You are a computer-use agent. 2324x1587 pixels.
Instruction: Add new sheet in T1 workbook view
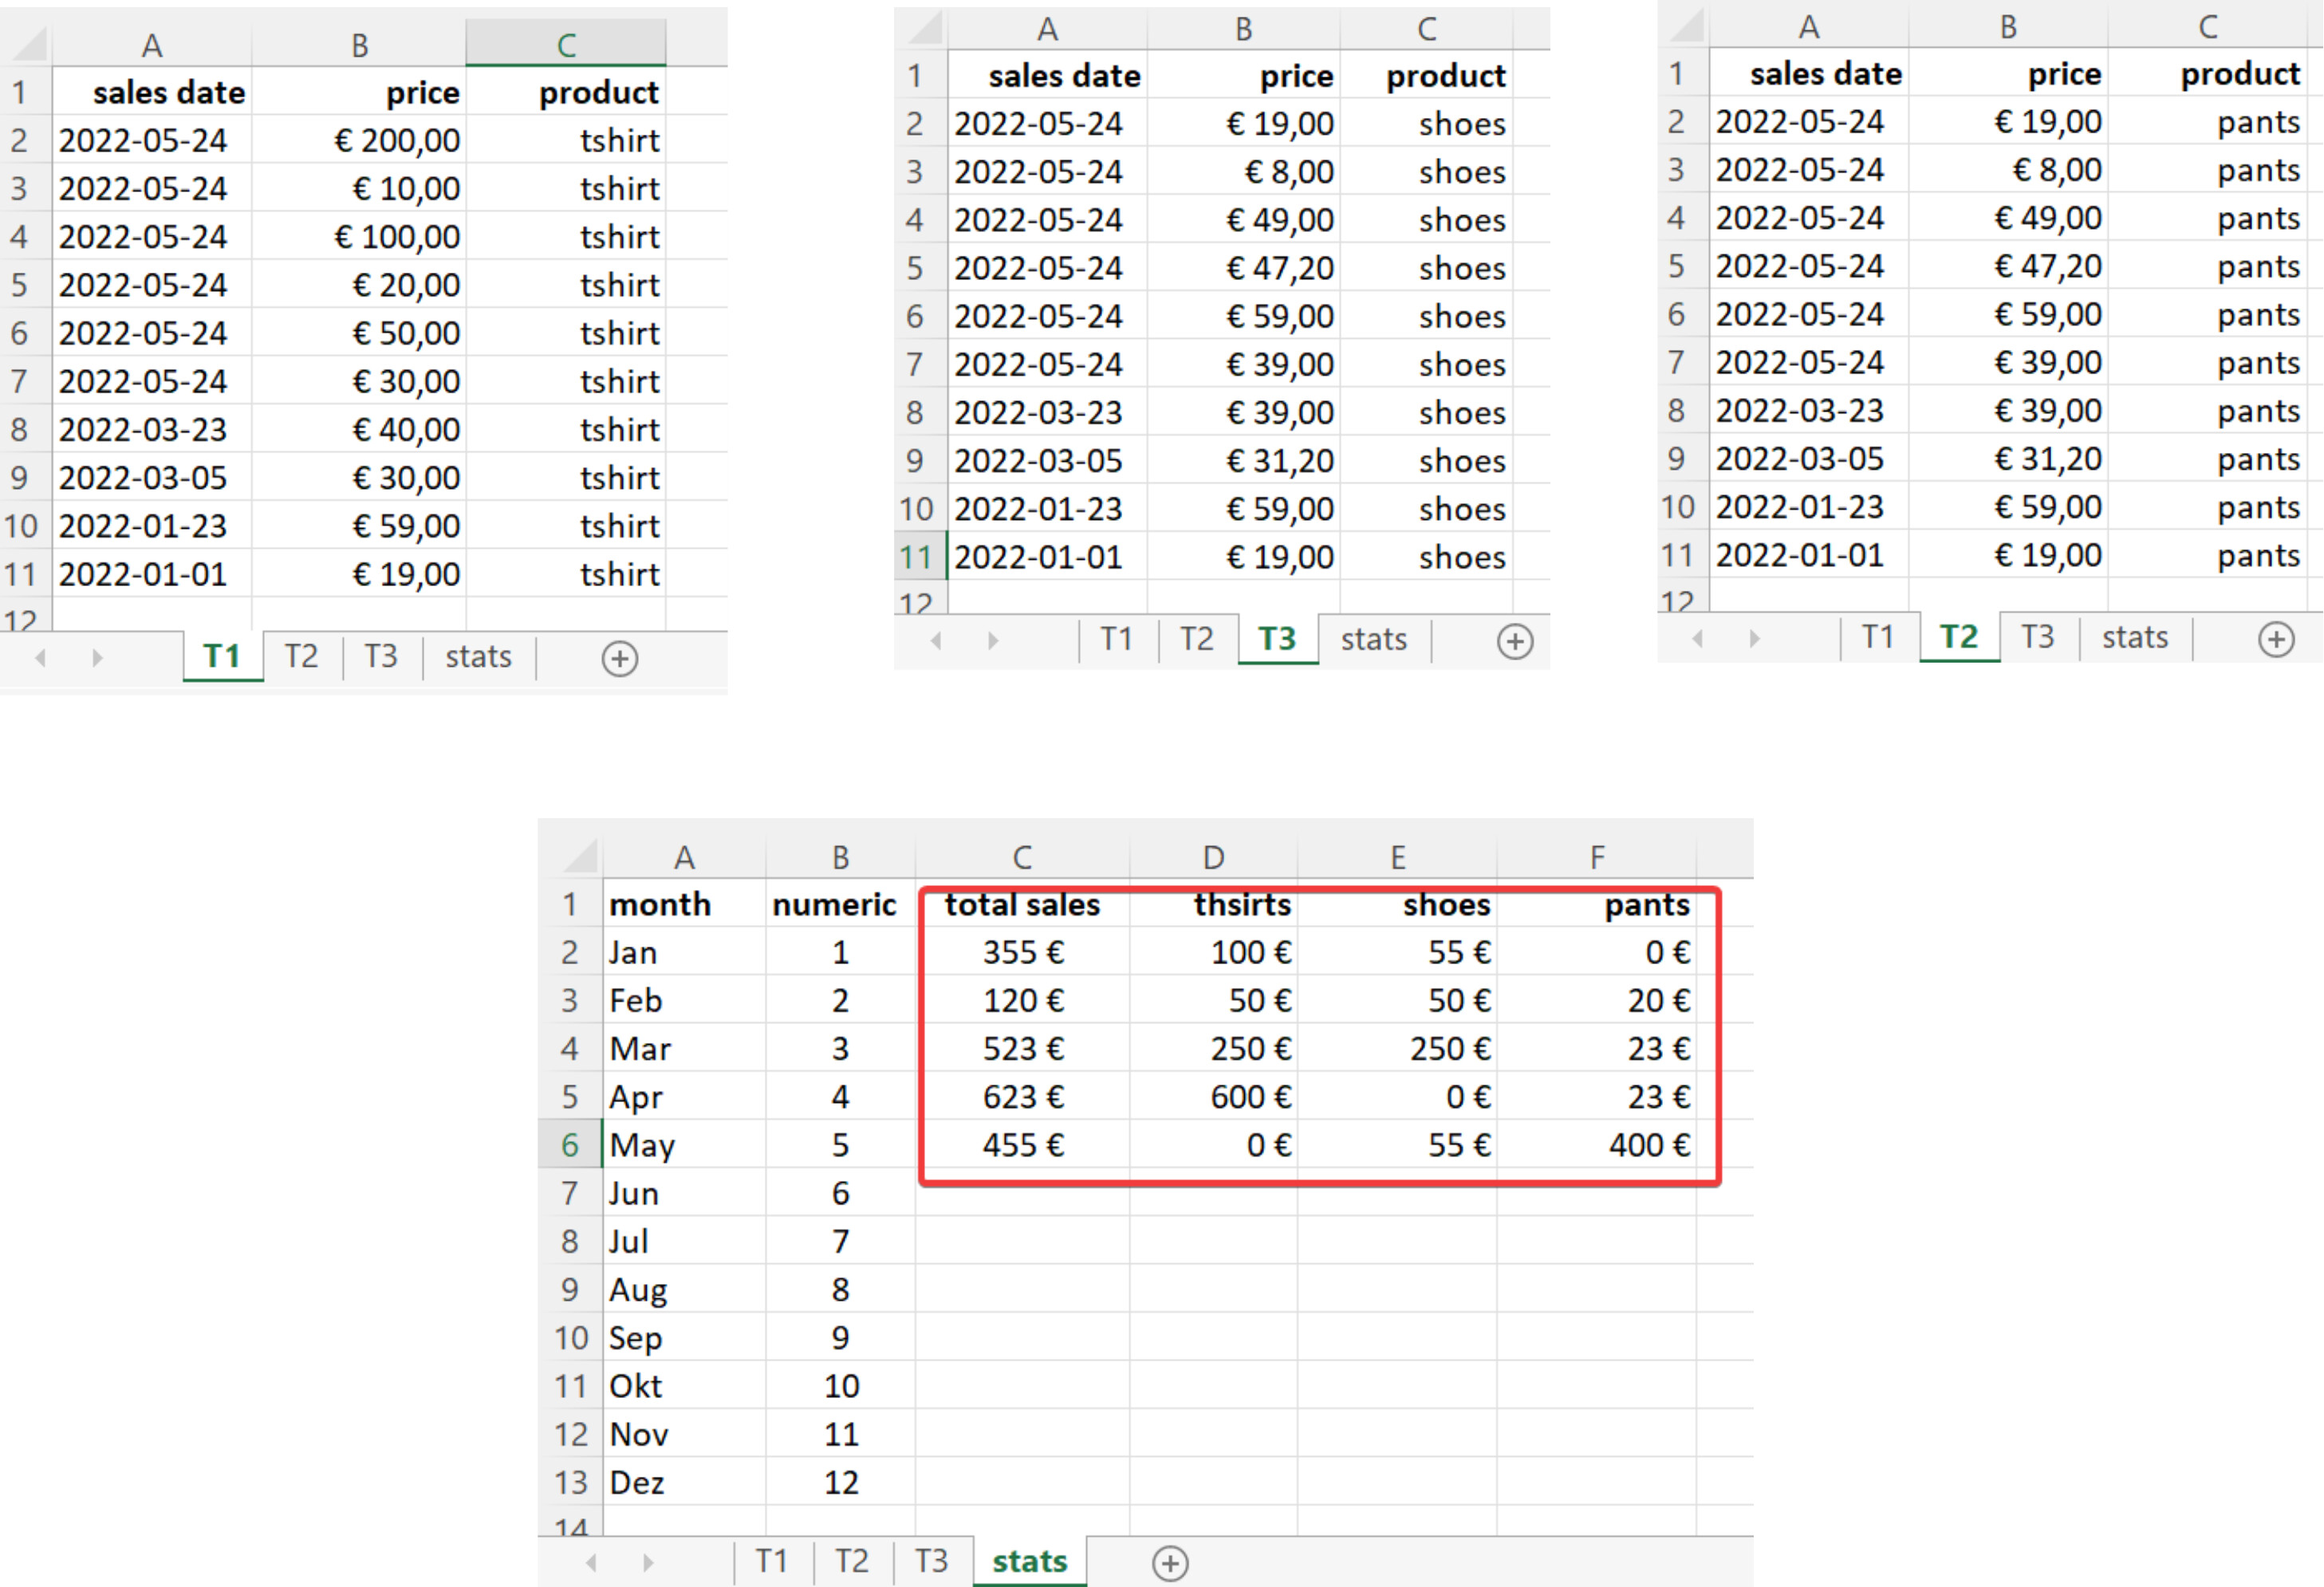tap(619, 658)
